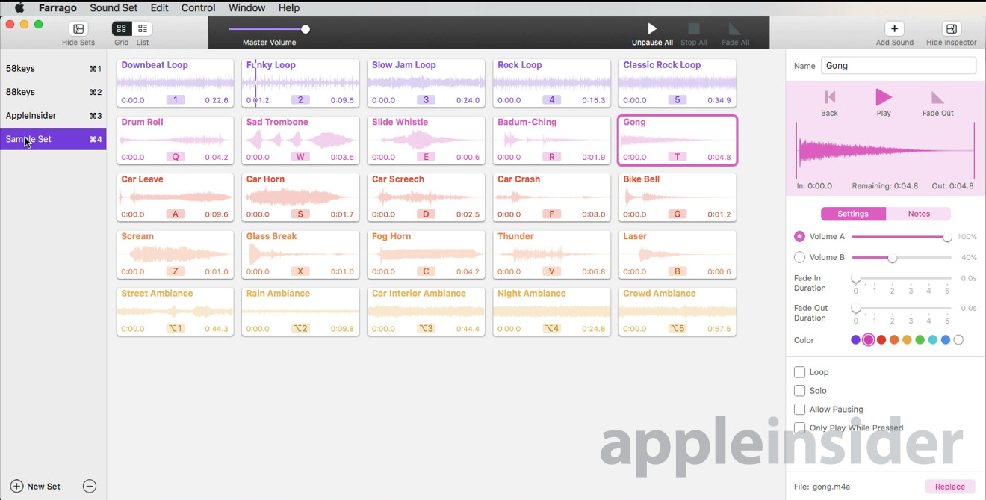Open the Apple menu
The image size is (986, 500).
pyautogui.click(x=19, y=8)
